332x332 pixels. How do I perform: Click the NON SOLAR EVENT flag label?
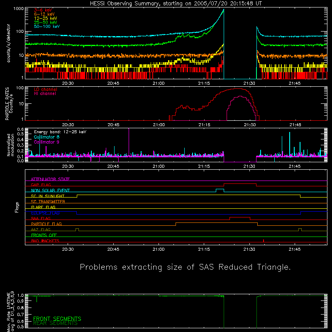pos(50,190)
